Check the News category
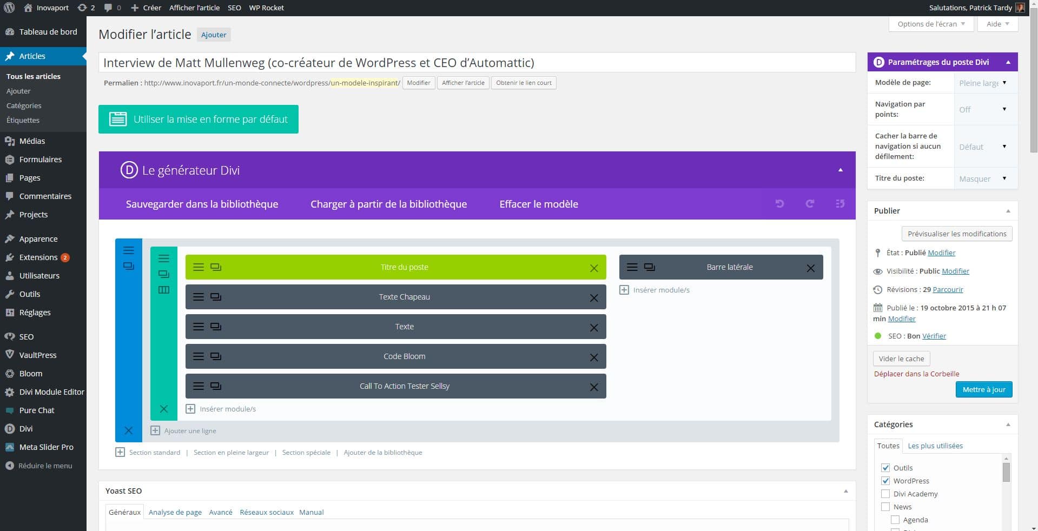Screen dimensions: 1038x531 tap(885, 507)
